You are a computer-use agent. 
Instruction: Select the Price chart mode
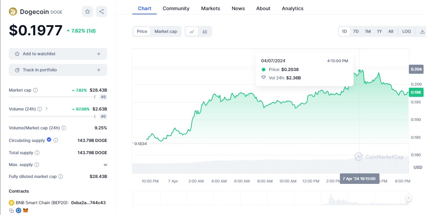pyautogui.click(x=142, y=31)
